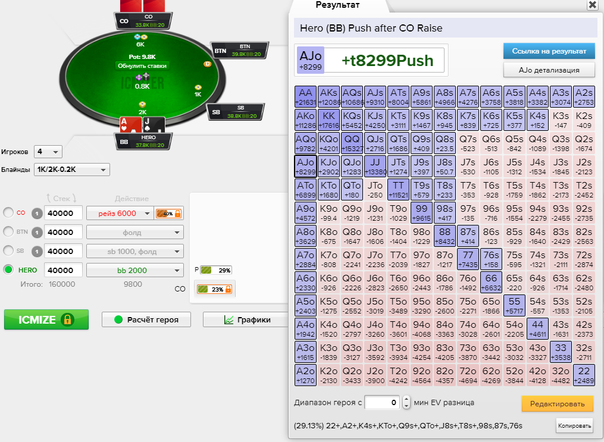
Task: Select the AA cell in range grid
Action: click(305, 96)
